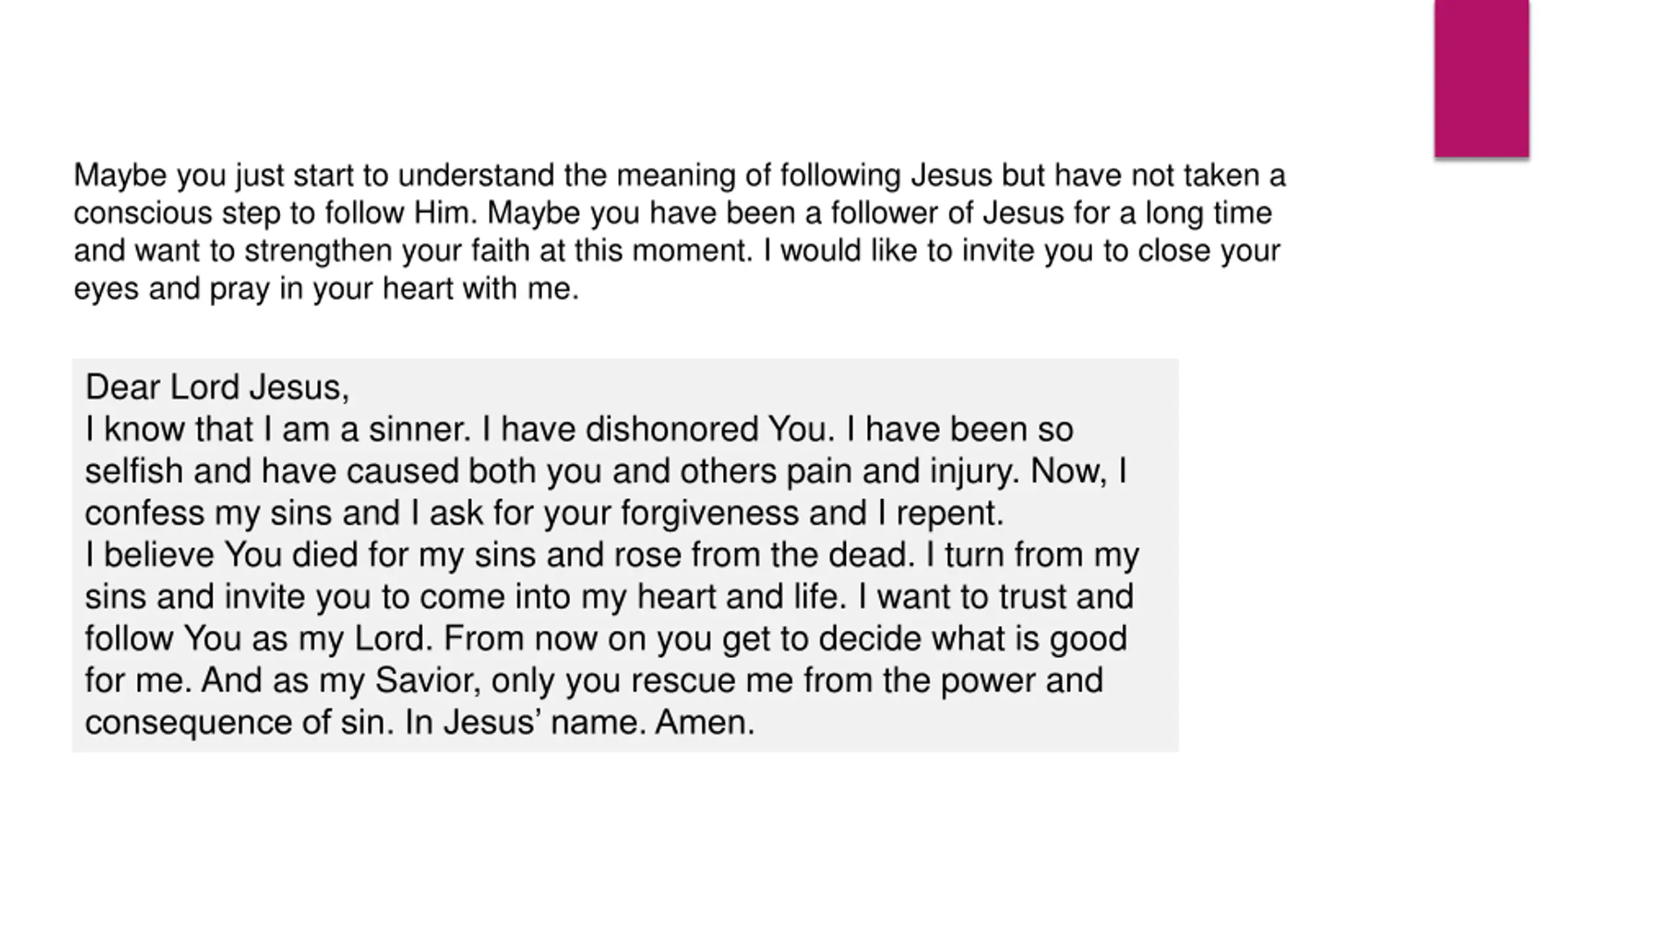Click the magenta rectangle at top right
The image size is (1676, 942).
1482,78
